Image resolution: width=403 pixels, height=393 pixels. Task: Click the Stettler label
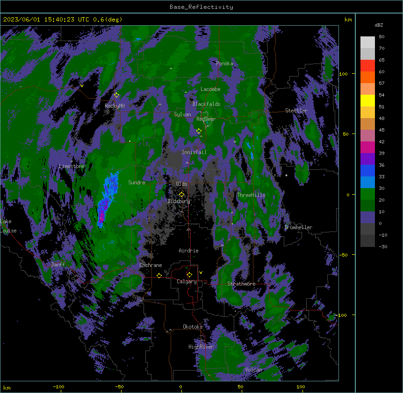pos(296,111)
